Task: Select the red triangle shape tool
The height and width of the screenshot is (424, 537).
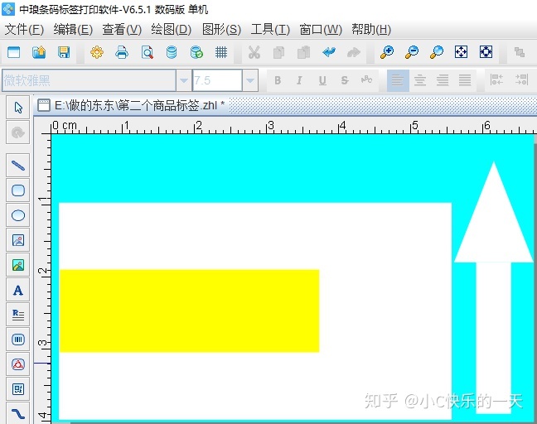Action: [17, 364]
